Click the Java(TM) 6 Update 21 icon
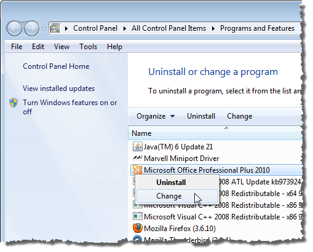Viewport: 313px width, 252px height. tap(138, 146)
